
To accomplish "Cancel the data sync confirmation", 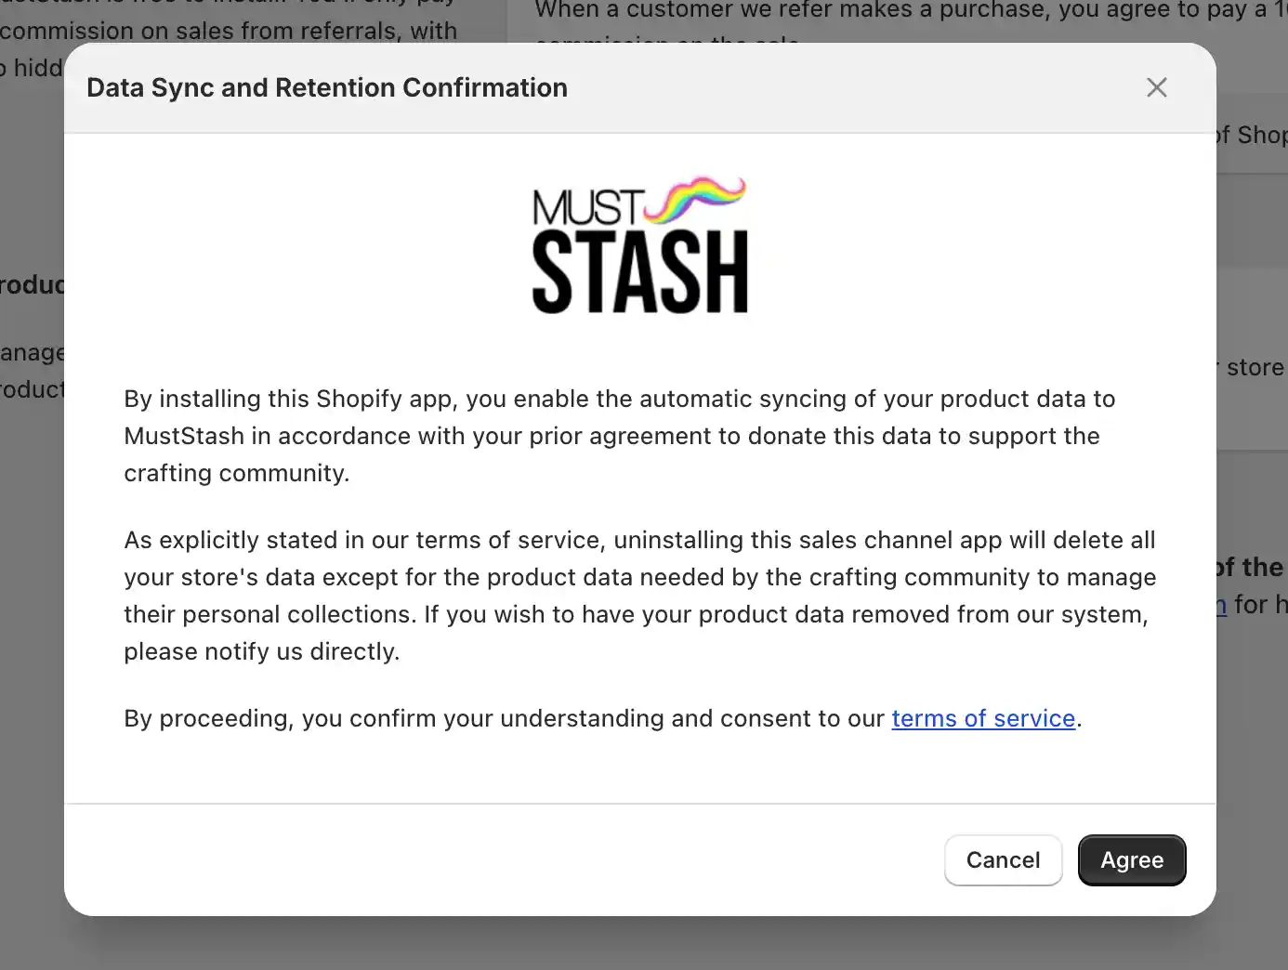I will (x=1003, y=860).
